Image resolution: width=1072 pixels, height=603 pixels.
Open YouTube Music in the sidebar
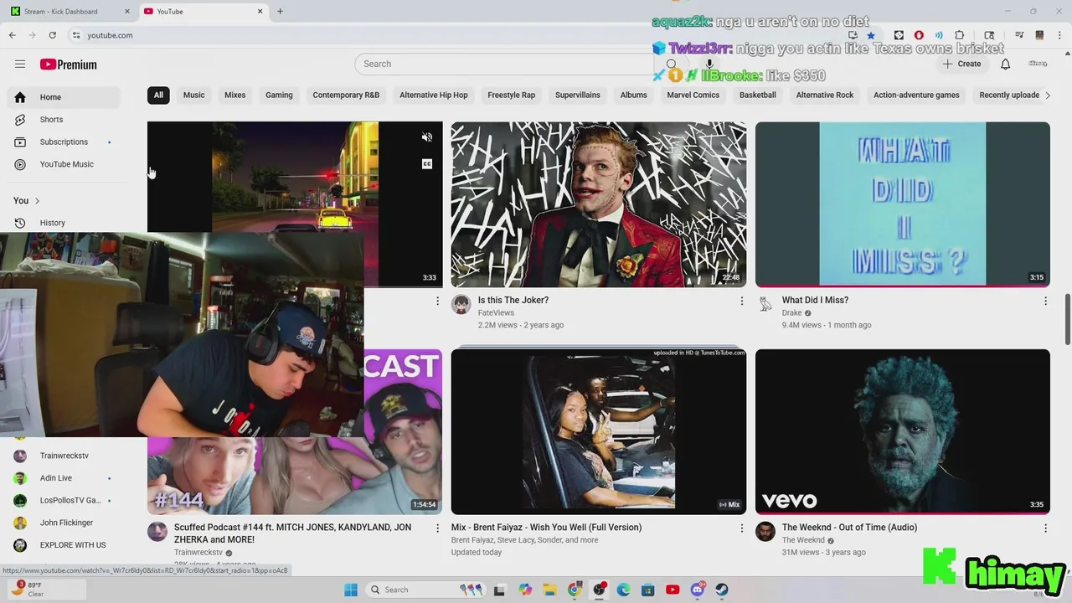(x=64, y=164)
